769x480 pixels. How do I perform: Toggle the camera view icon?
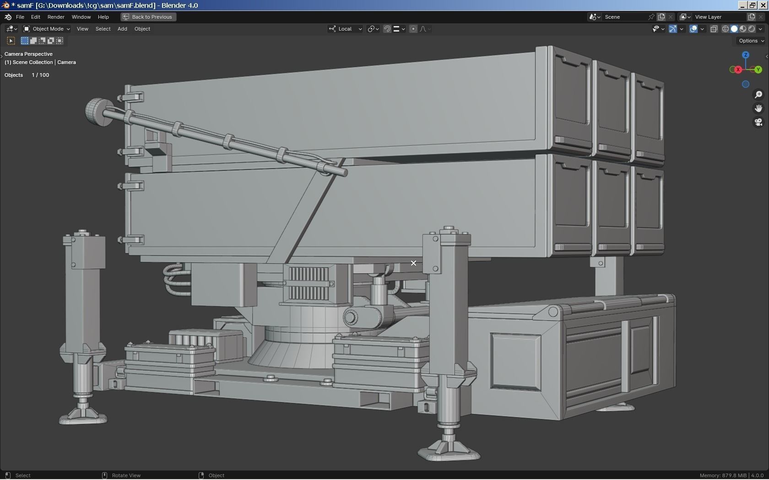coord(758,122)
